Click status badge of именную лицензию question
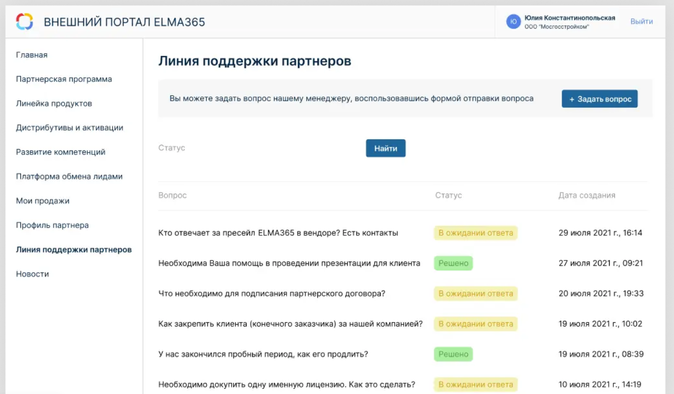This screenshot has height=394, width=674. [x=476, y=385]
